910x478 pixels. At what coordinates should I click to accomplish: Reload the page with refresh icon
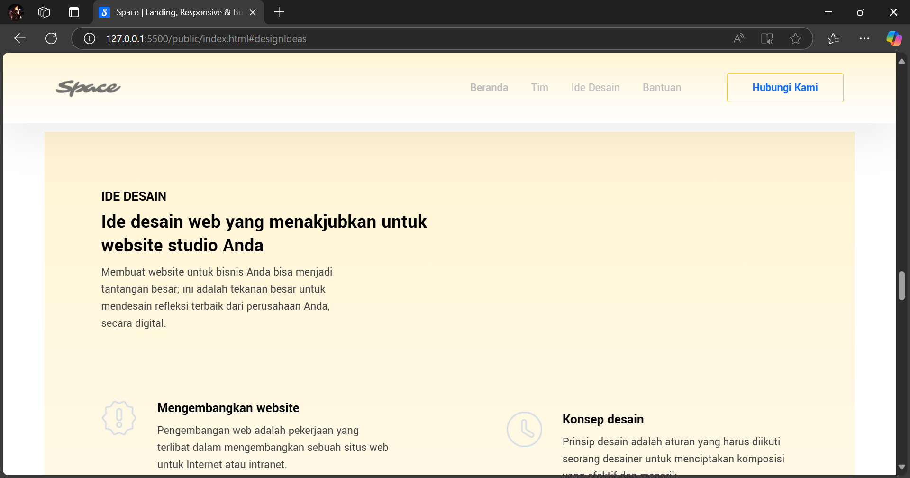(x=51, y=38)
